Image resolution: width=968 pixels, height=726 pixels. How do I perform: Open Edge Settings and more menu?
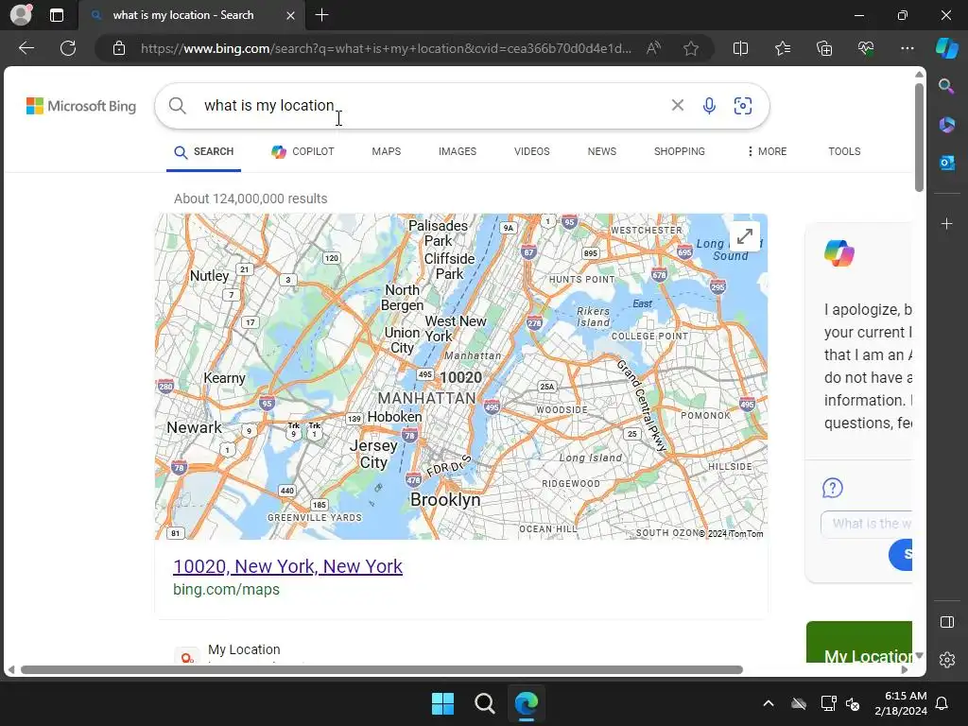click(x=907, y=48)
